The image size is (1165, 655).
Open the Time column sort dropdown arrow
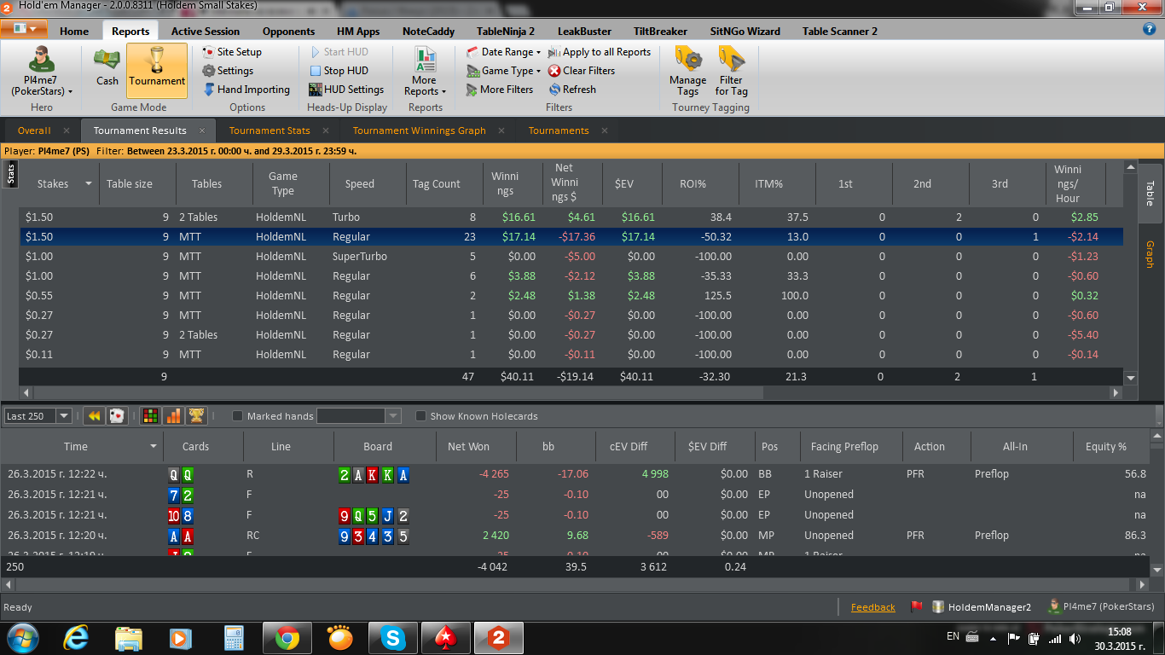[x=154, y=447]
